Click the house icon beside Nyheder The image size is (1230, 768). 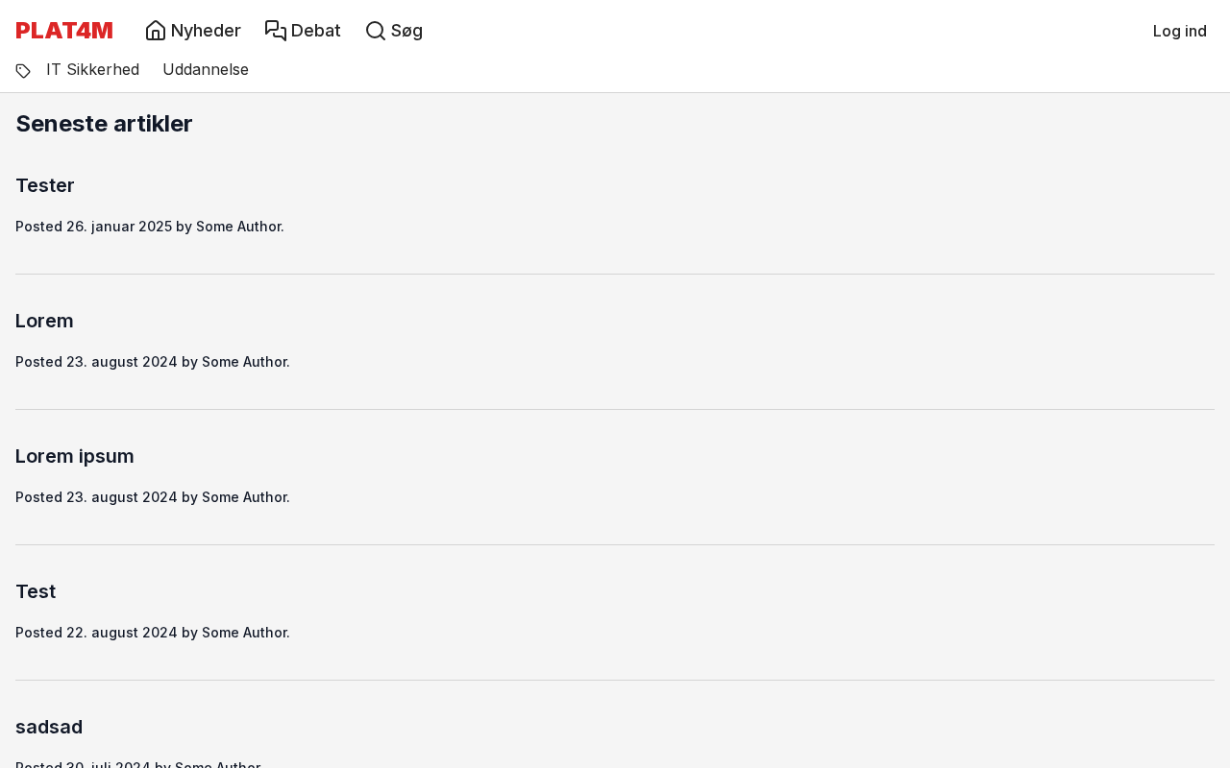tap(156, 31)
